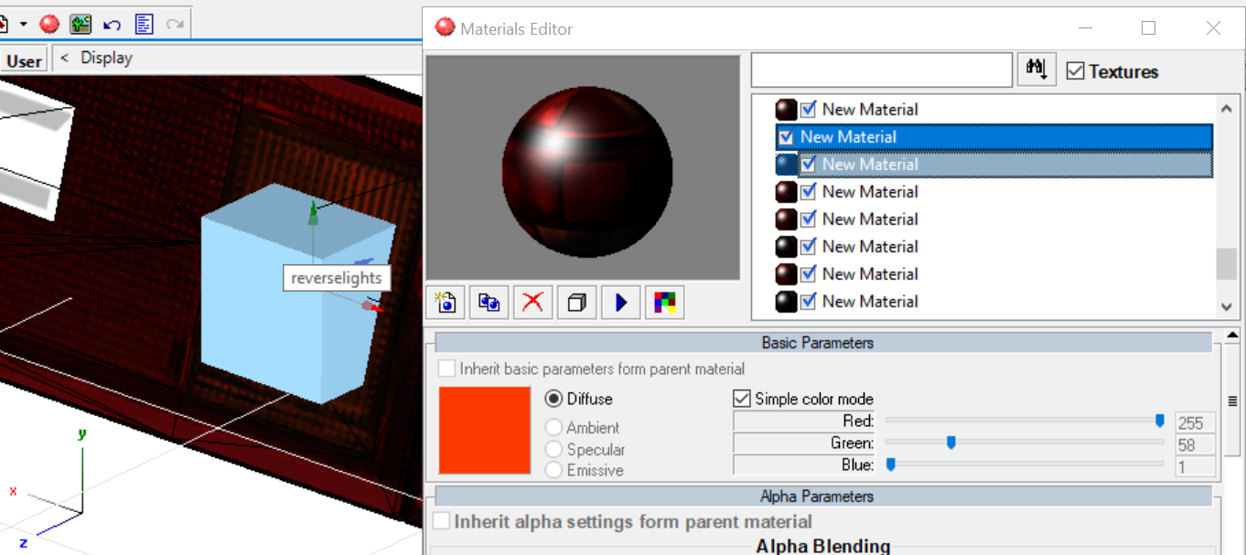Screen dimensions: 1246x555
Task: Click the red sphere icon in Materials Editor title
Action: tap(445, 28)
